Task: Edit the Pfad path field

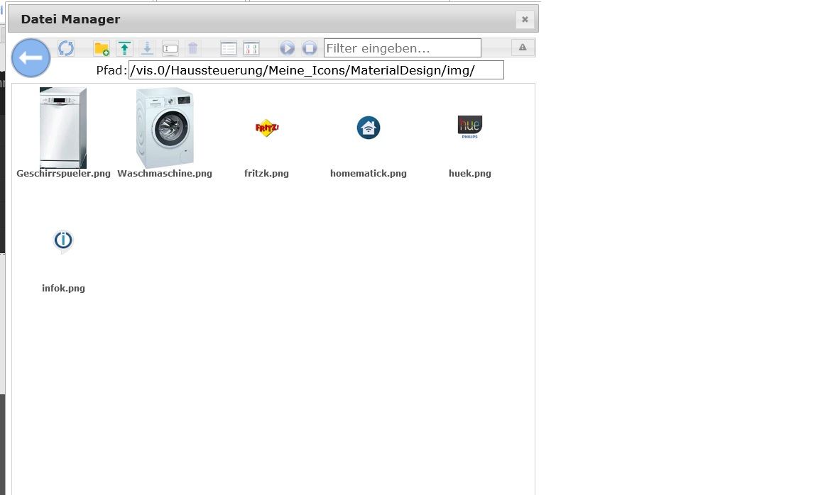Action: point(316,70)
